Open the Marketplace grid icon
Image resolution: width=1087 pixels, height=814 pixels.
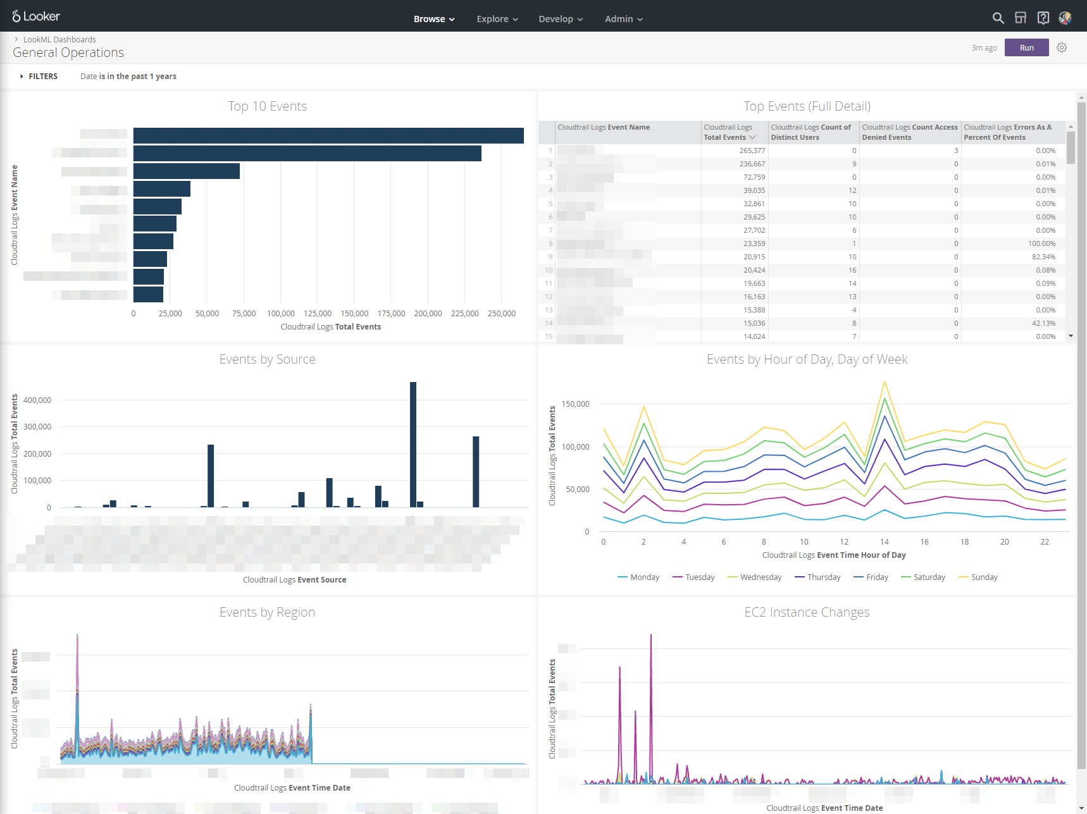1021,18
